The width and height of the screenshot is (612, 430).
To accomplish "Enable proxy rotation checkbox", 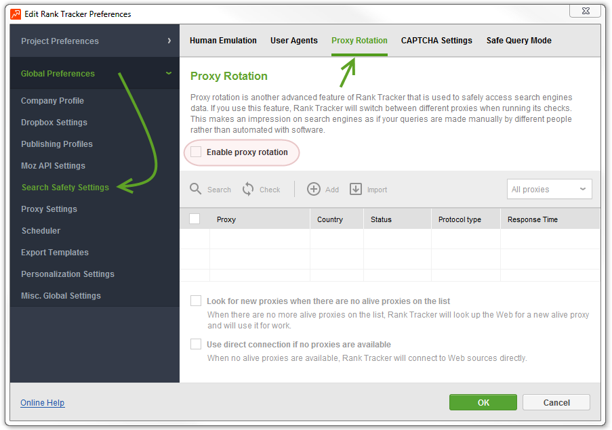I will click(196, 152).
